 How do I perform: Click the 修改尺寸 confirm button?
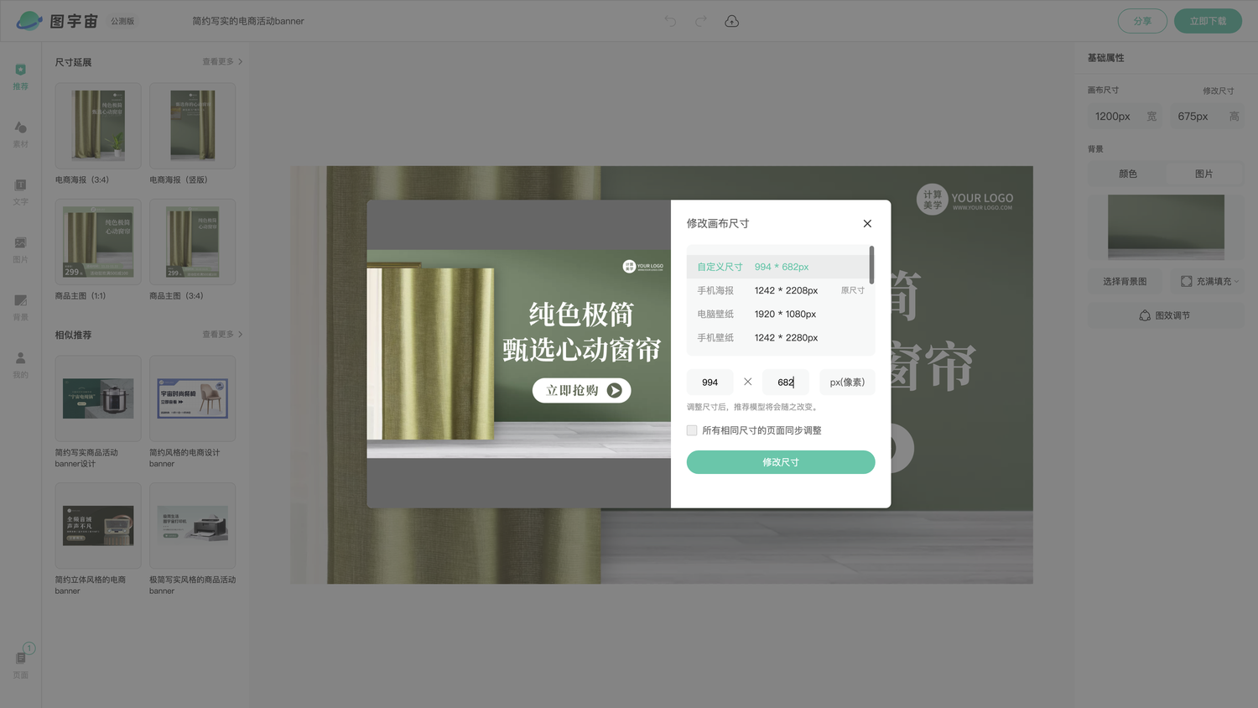click(781, 462)
